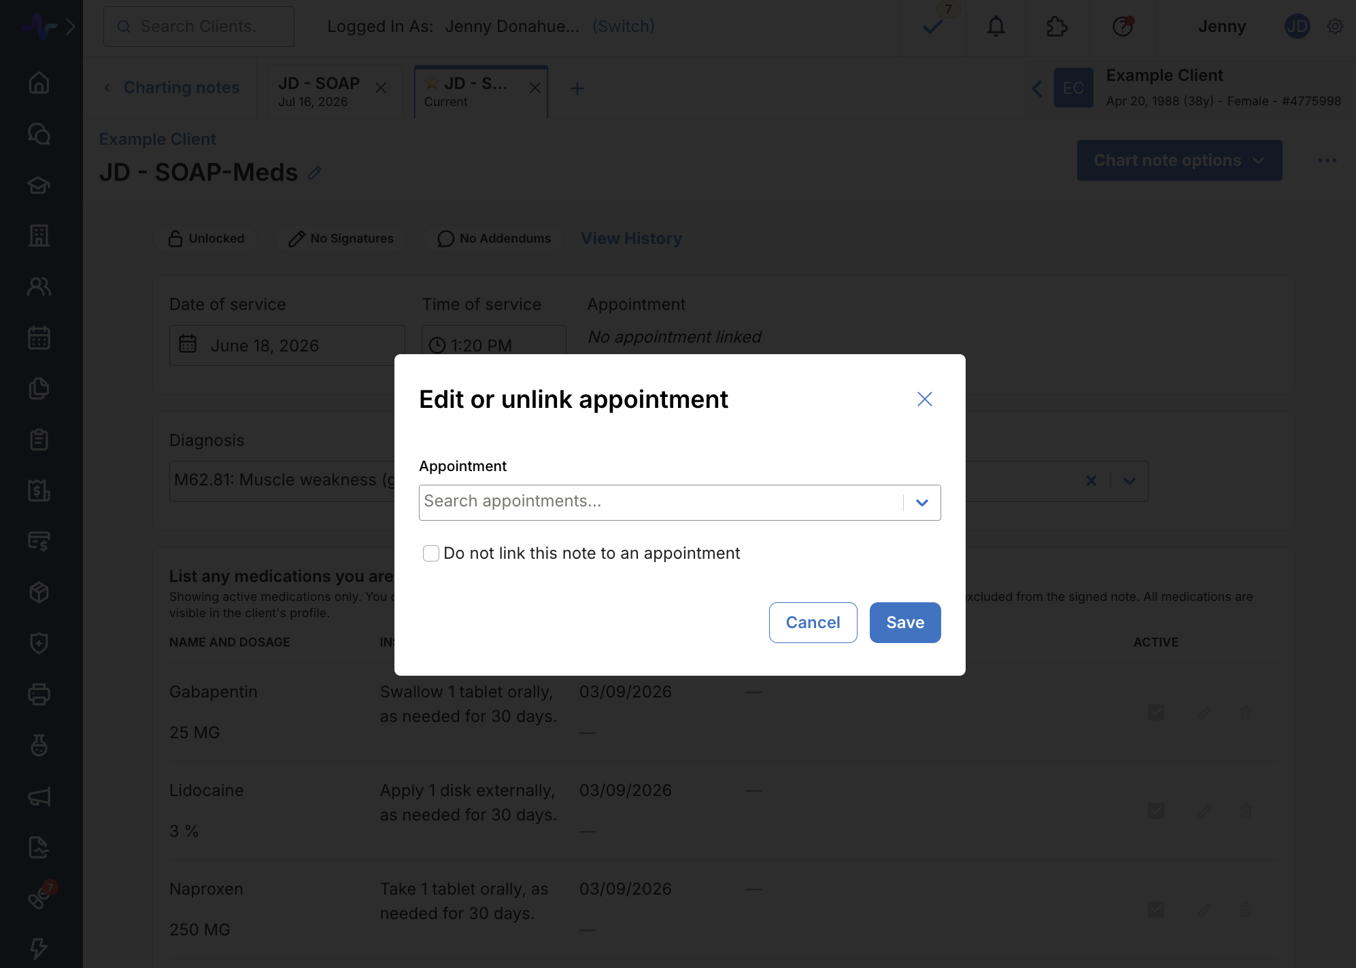Click the app logo at top left
The height and width of the screenshot is (968, 1356).
(x=39, y=27)
